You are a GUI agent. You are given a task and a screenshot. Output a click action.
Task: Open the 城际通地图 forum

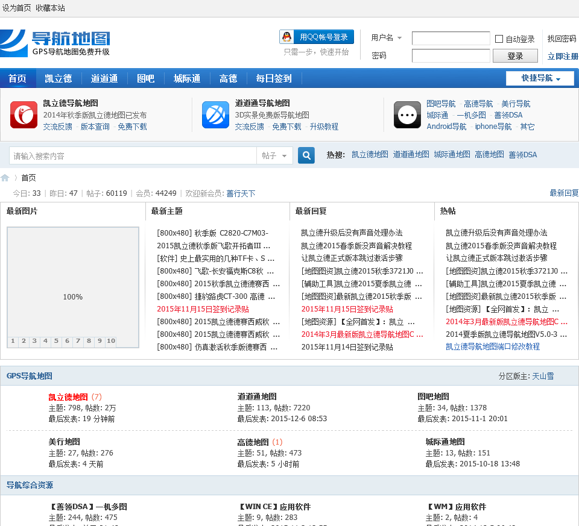tap(445, 442)
